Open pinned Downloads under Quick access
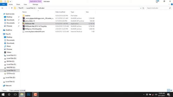 click(10, 20)
